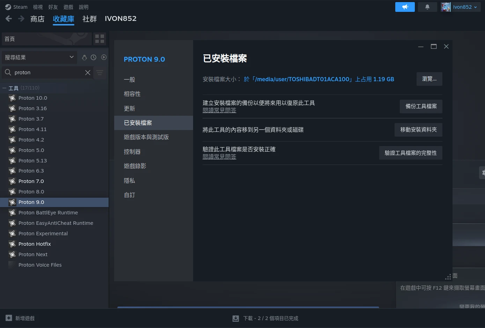
Task: Click the 驗證工具檔案的完整性 button
Action: (x=410, y=153)
